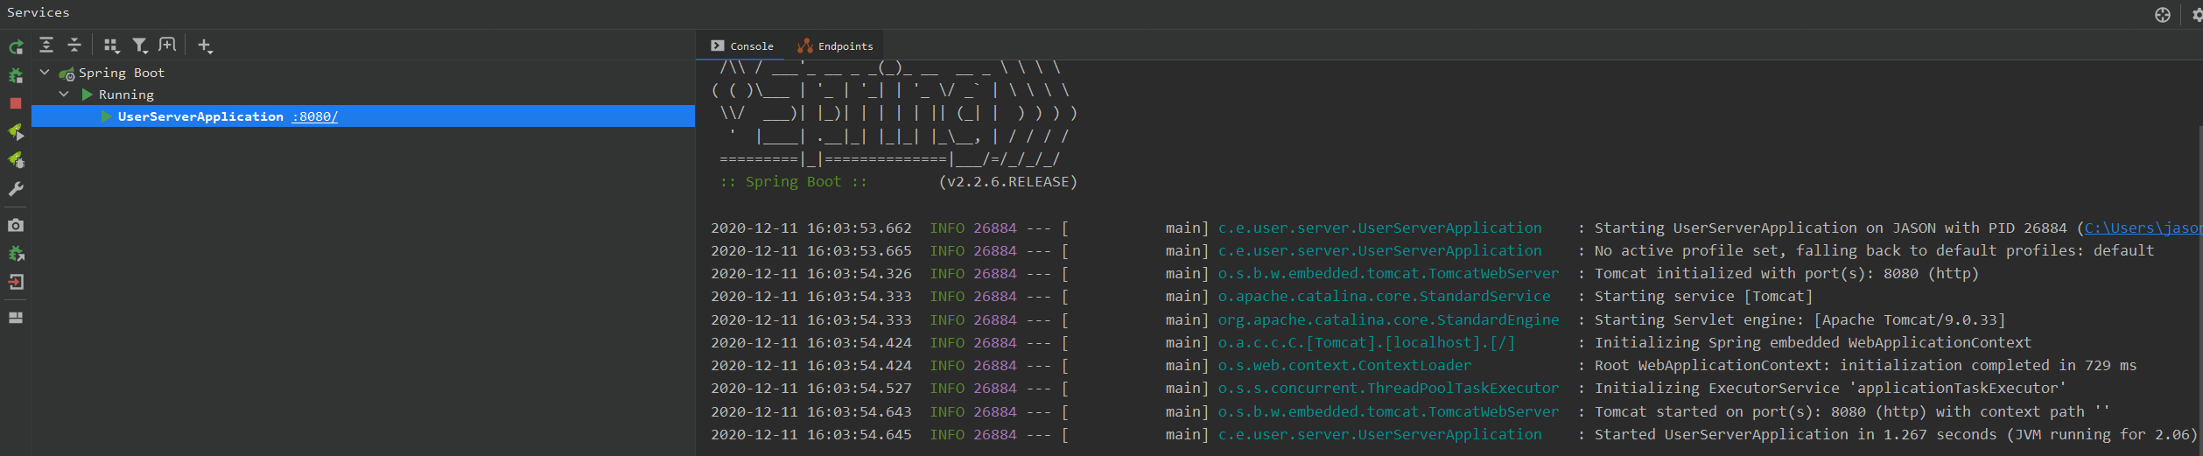Click Open in New Tab toolbar icon
The image size is (2203, 456).
pos(167,45)
